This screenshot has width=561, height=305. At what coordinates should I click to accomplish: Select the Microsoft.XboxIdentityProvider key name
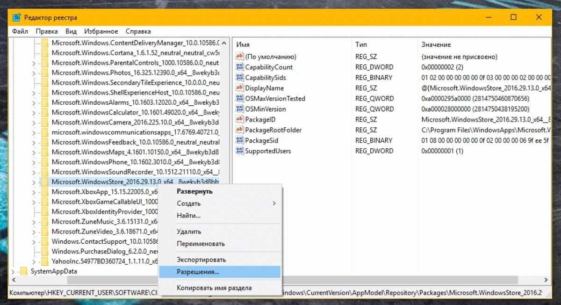click(x=105, y=212)
